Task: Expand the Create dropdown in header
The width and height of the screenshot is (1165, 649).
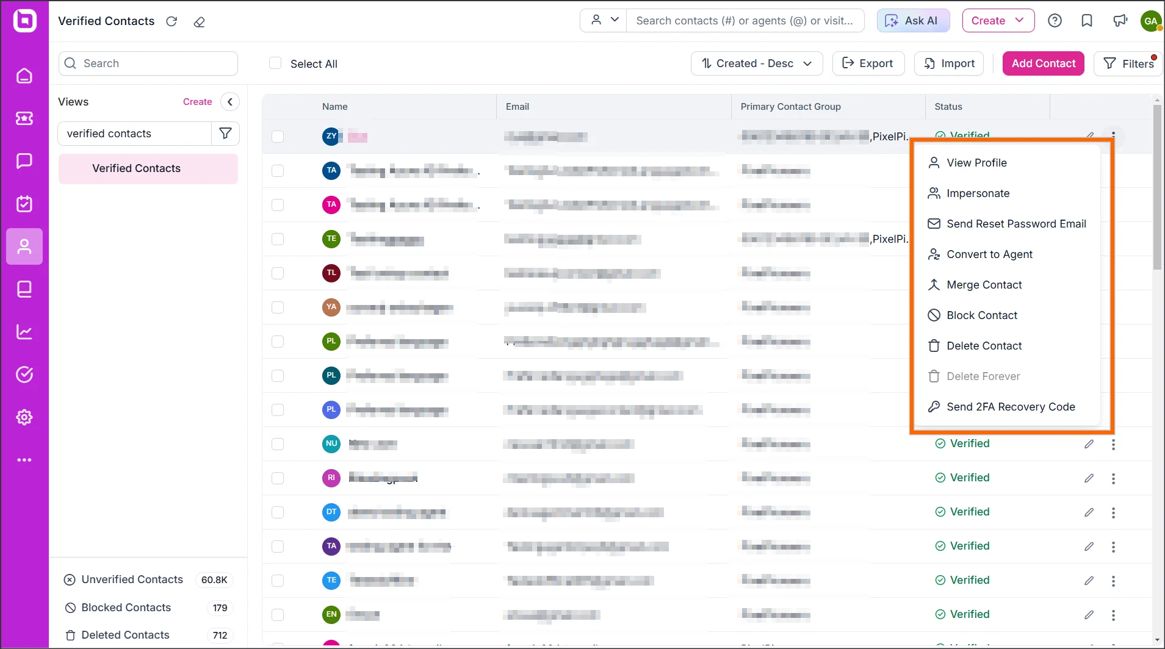Action: 998,21
